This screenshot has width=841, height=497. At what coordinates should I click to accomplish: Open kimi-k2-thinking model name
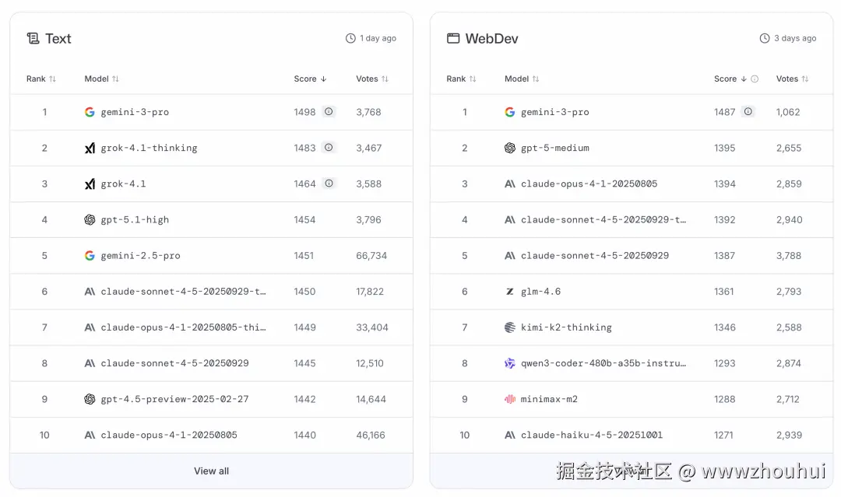(566, 327)
